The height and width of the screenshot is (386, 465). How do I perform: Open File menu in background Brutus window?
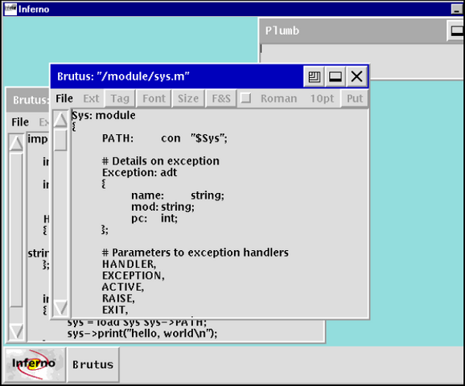[20, 122]
